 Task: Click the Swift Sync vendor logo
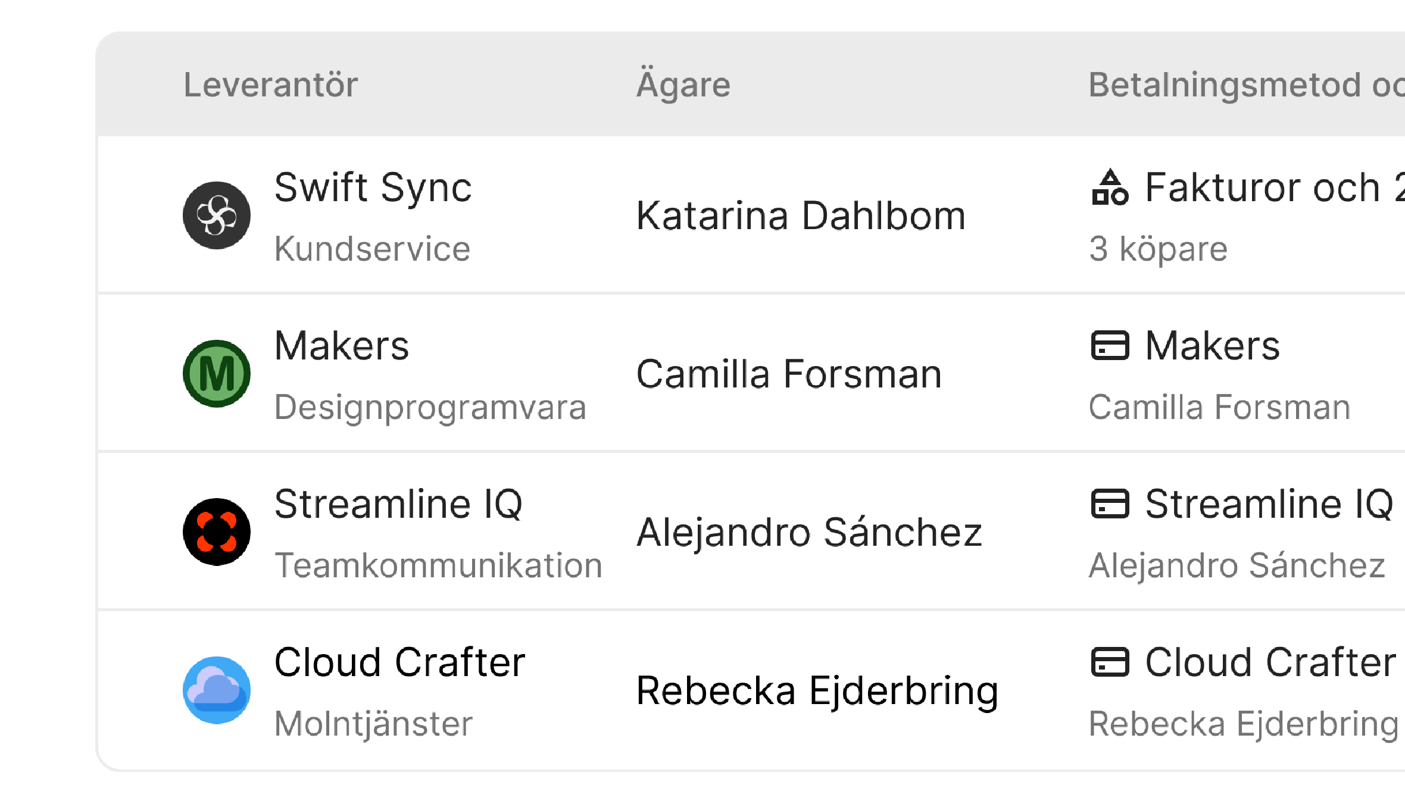217,215
